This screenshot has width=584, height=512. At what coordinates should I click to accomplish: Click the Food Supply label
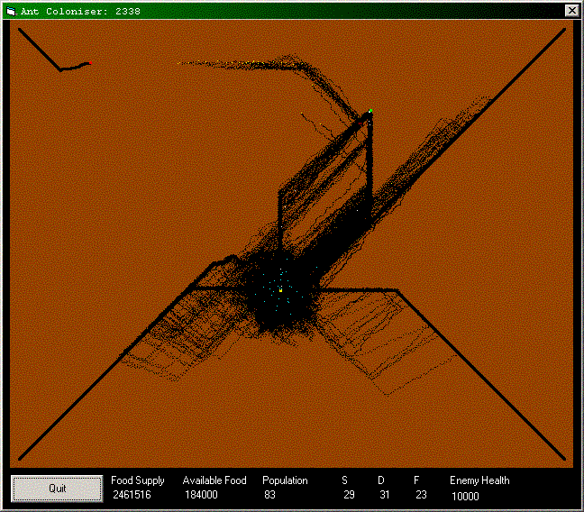pyautogui.click(x=137, y=480)
